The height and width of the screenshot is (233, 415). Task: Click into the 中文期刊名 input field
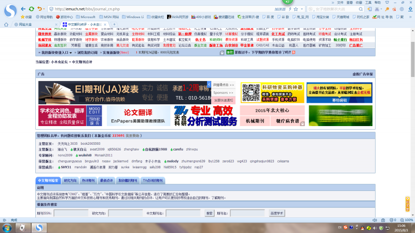pos(183,213)
